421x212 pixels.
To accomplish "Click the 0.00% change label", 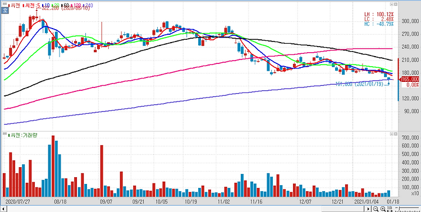I will tap(412, 85).
